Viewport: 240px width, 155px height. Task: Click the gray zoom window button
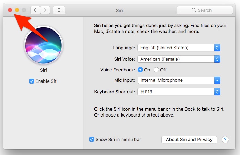24,10
